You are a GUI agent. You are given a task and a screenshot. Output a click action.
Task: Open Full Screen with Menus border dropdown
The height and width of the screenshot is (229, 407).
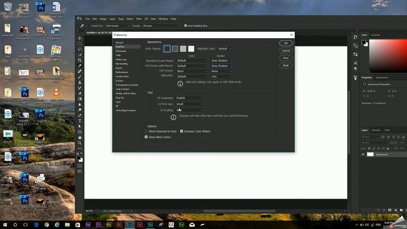pos(221,66)
